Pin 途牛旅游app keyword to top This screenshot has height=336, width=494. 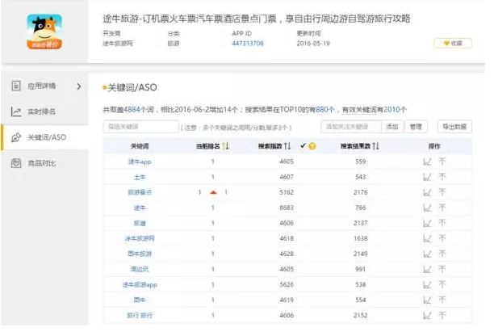(442, 284)
